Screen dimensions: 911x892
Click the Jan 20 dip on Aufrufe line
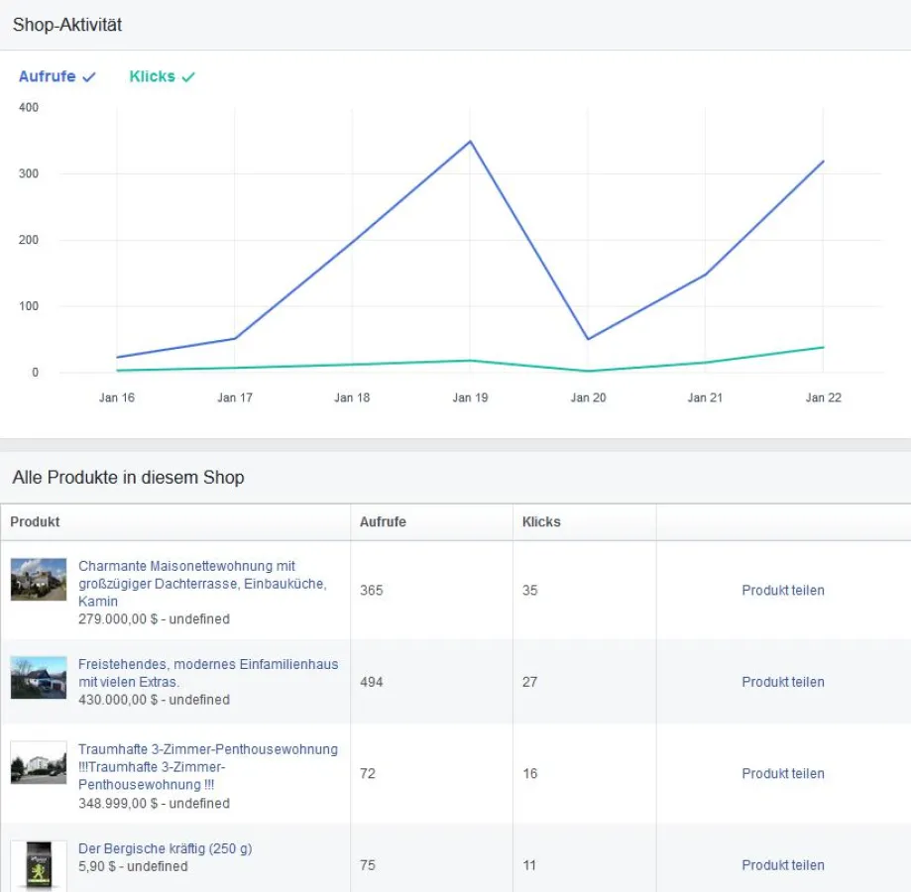588,339
